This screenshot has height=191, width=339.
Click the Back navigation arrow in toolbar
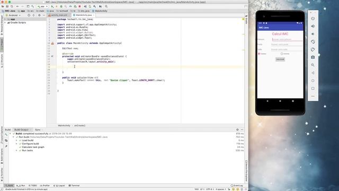point(17,6)
